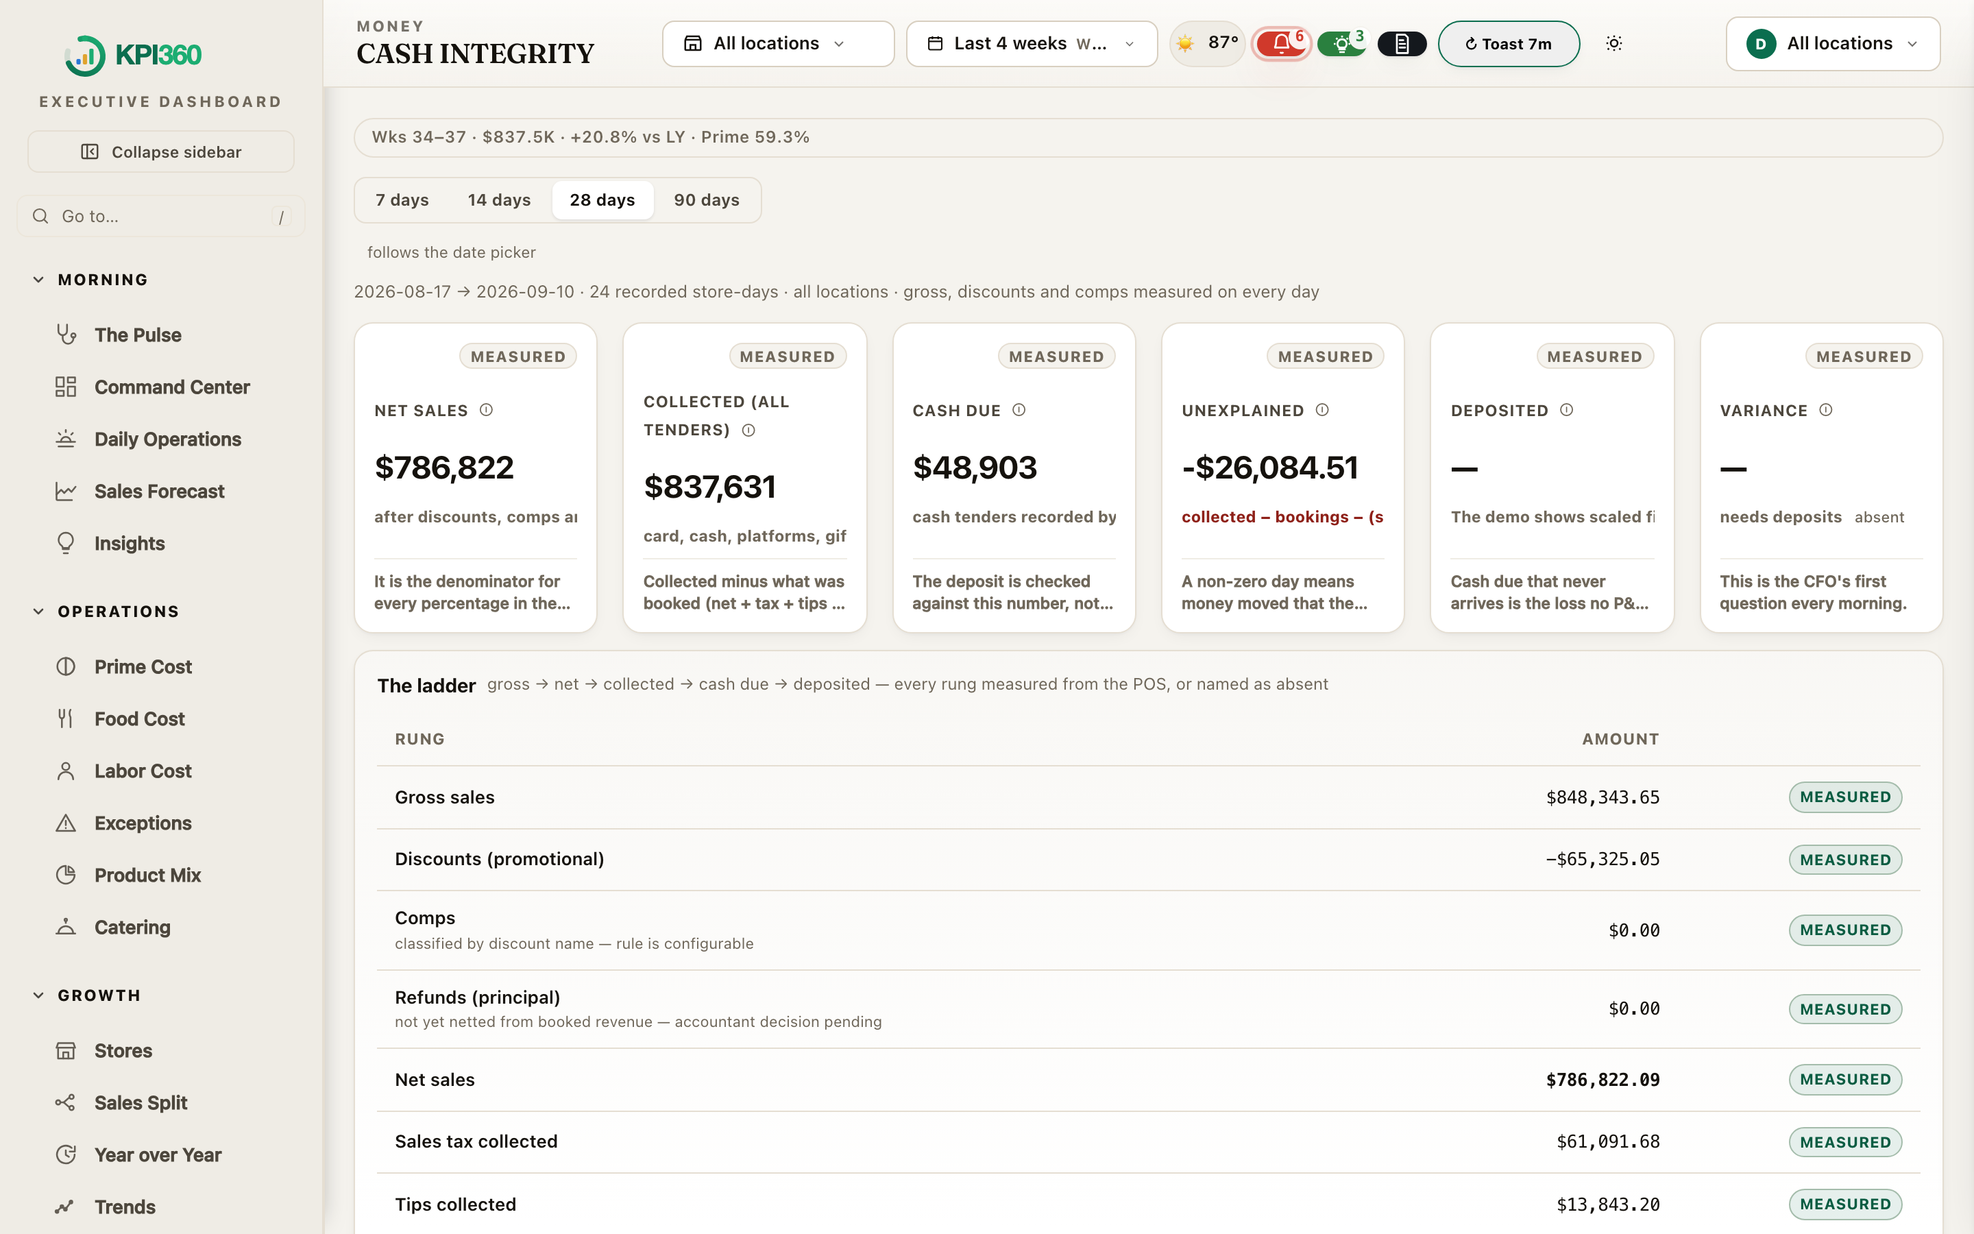Open Command Center grid icon
This screenshot has height=1234, width=1974.
pyautogui.click(x=65, y=387)
